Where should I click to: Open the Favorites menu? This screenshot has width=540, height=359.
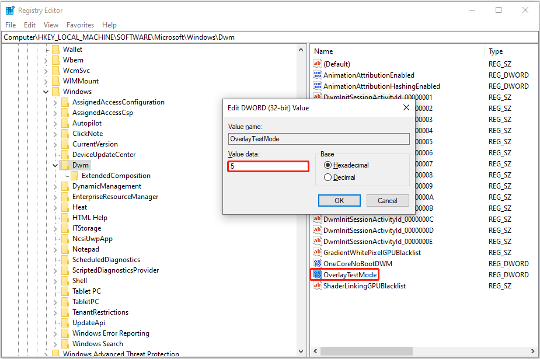tap(80, 25)
